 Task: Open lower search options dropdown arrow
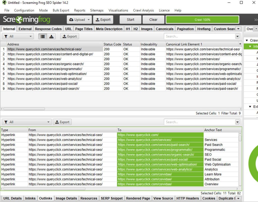tap(237, 122)
